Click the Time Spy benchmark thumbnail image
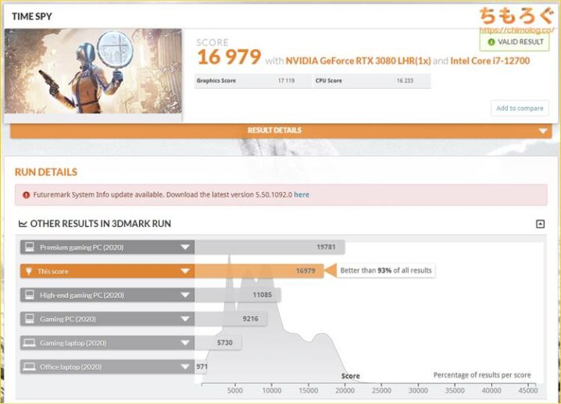Viewport: 561px width, 404px height. (93, 72)
